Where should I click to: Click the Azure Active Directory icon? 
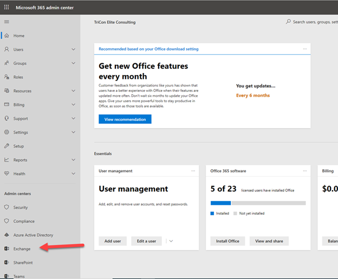6,235
